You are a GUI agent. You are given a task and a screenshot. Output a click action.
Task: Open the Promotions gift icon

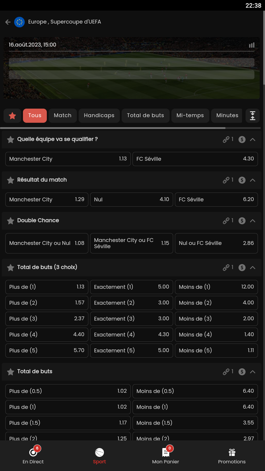click(232, 456)
